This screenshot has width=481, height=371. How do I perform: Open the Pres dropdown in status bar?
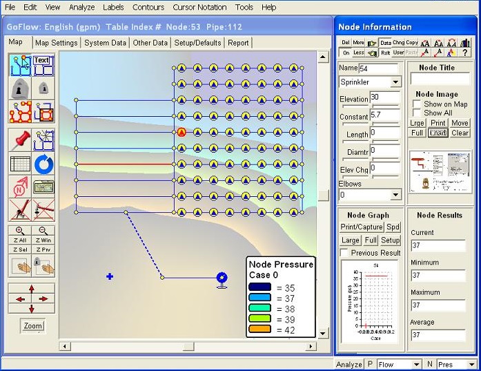coord(471,365)
